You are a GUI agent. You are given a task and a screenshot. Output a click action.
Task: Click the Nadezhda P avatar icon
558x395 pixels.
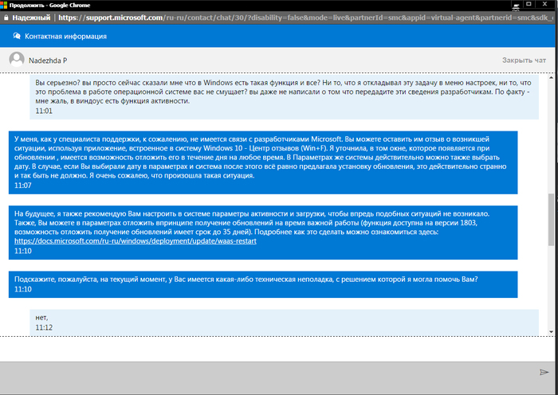pos(17,60)
